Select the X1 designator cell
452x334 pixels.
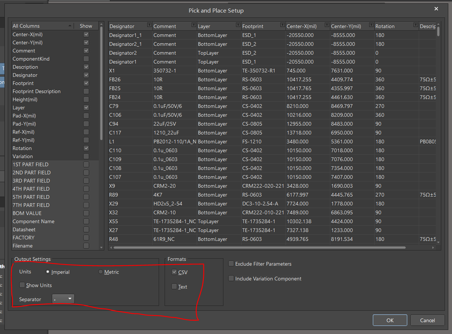tap(131, 71)
